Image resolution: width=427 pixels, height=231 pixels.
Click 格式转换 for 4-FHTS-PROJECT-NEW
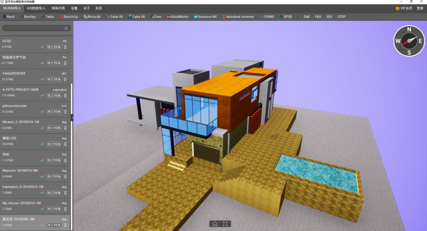coord(54,95)
